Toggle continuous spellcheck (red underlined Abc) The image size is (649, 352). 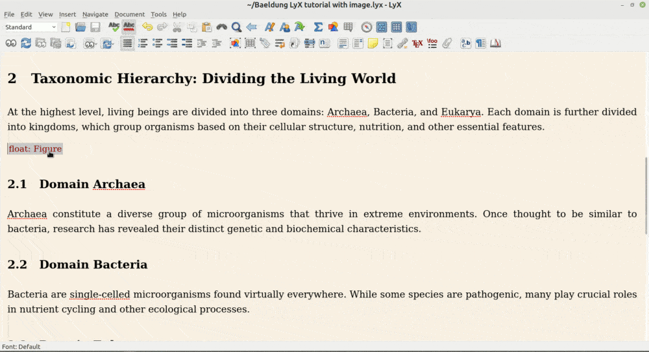pos(129,27)
